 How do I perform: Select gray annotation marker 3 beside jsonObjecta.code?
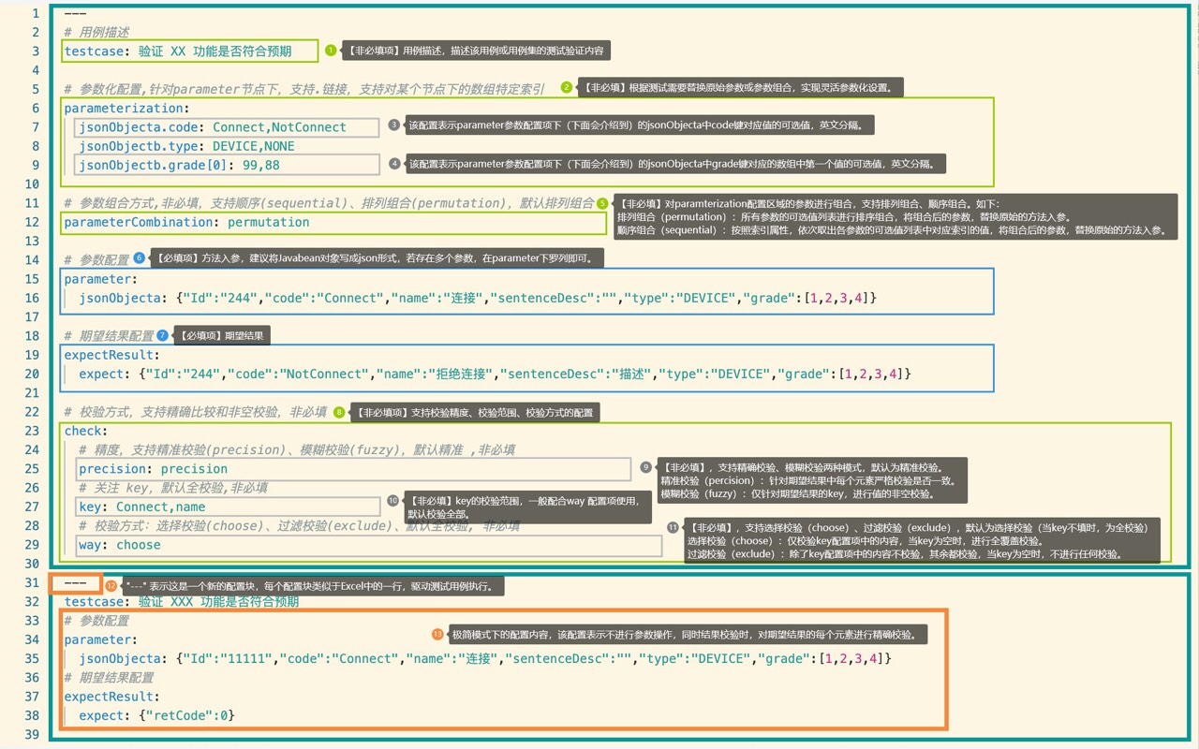(x=394, y=125)
